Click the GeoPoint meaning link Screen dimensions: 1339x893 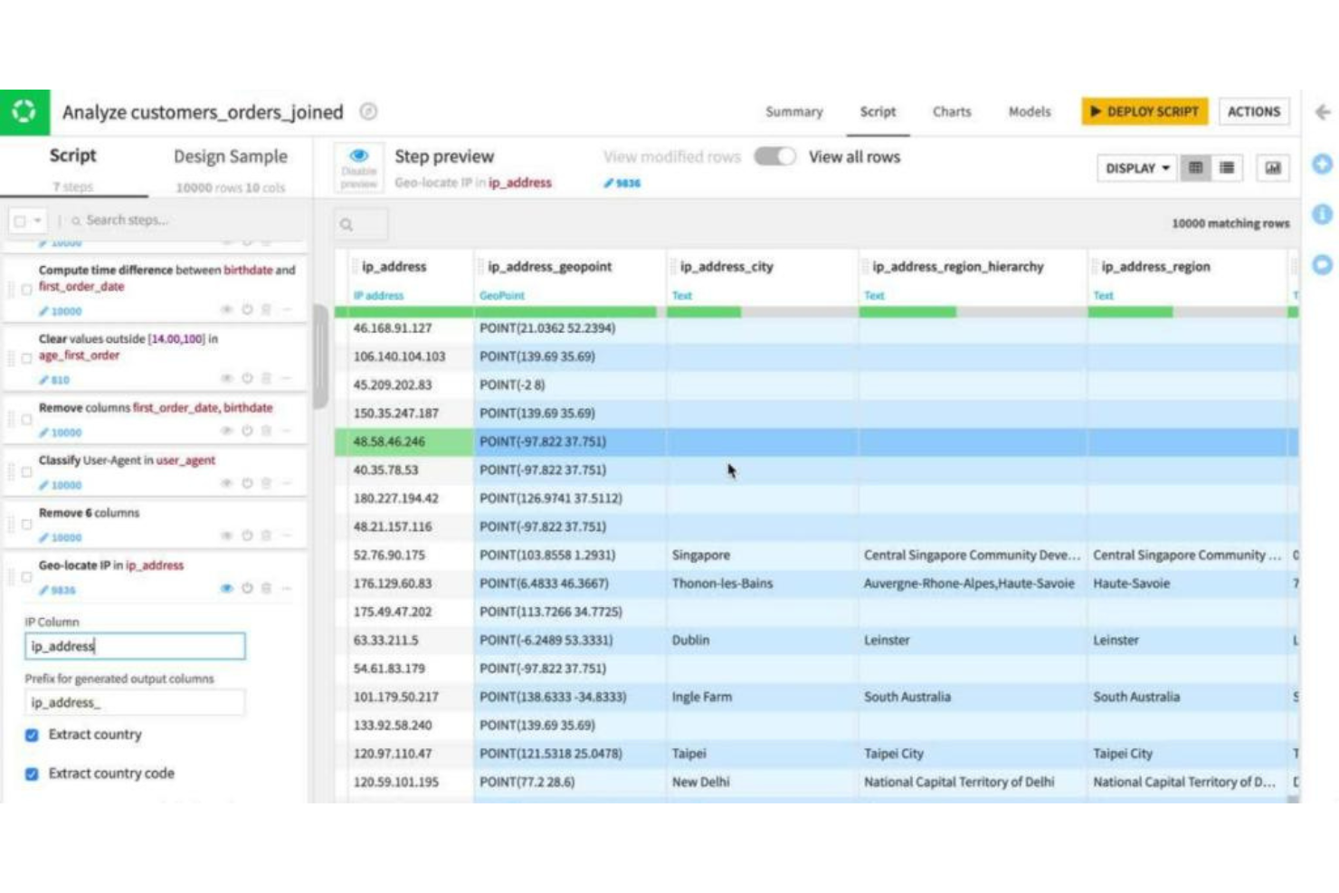pyautogui.click(x=501, y=296)
